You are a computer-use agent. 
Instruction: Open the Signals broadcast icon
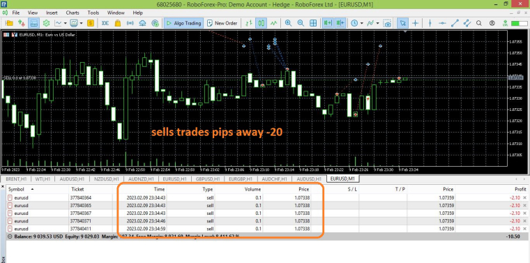coord(130,23)
